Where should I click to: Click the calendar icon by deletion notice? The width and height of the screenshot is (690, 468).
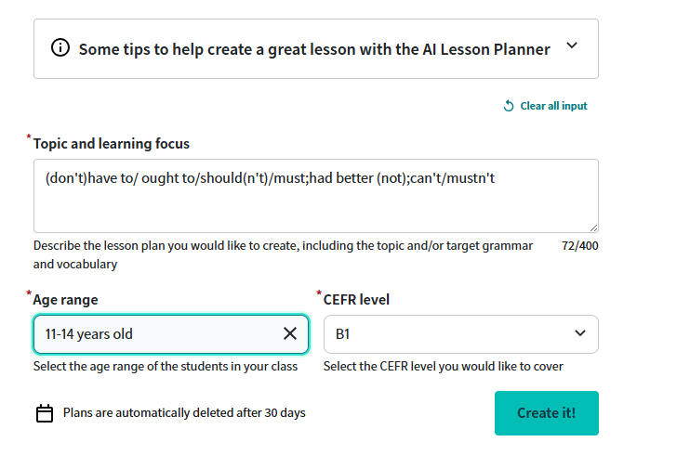pyautogui.click(x=45, y=413)
